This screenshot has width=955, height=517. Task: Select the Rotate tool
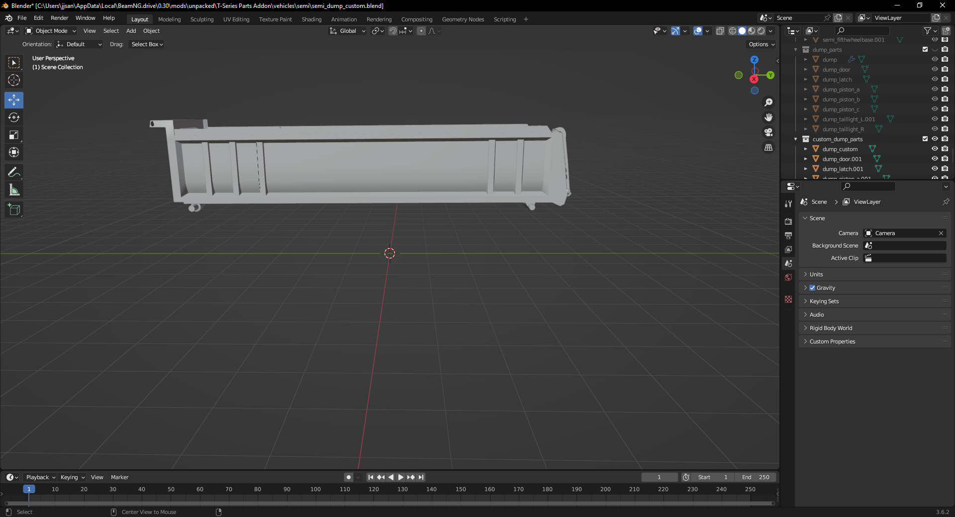14,117
